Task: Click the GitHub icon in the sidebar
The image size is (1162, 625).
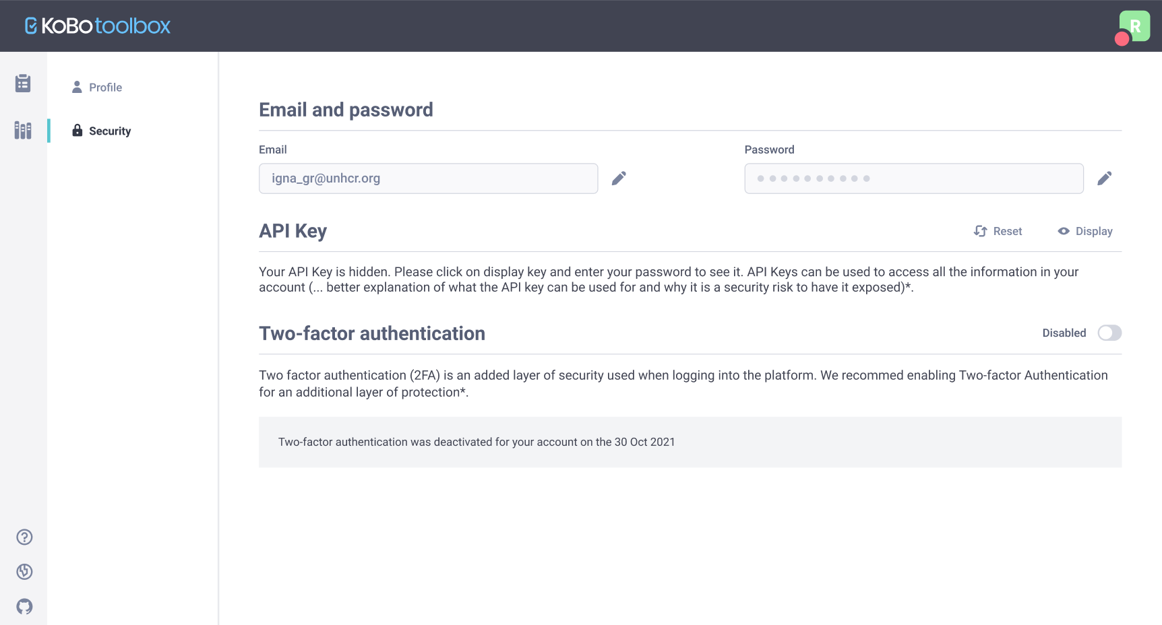Action: [24, 606]
